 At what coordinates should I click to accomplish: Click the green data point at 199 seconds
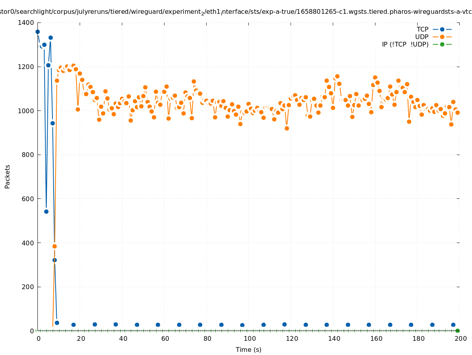click(x=457, y=331)
